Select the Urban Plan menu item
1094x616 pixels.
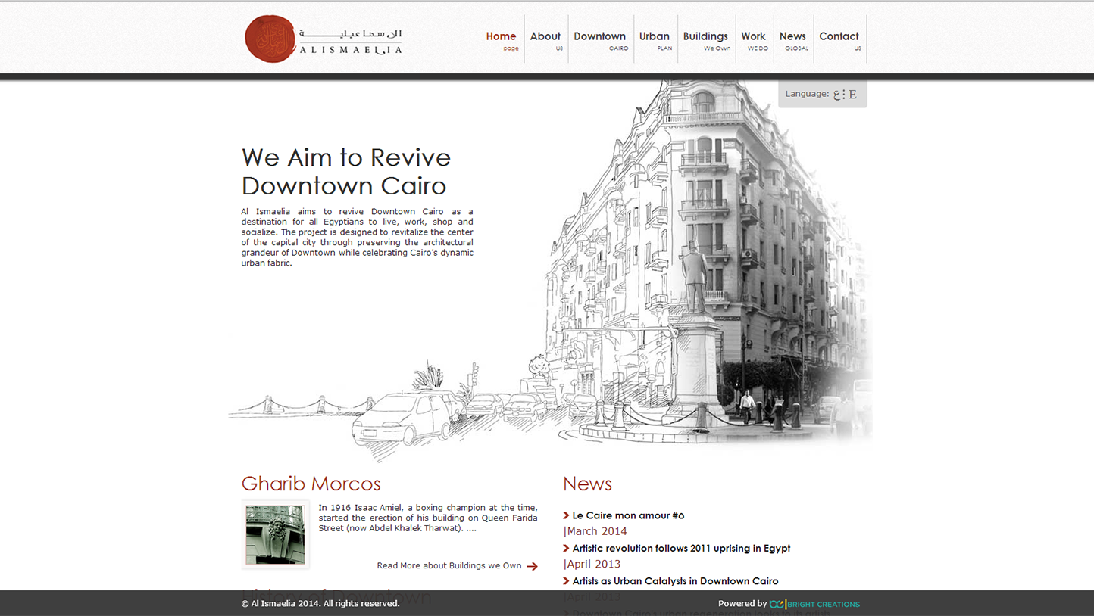654,39
